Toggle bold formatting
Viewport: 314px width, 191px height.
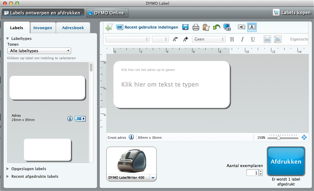pyautogui.click(x=232, y=39)
